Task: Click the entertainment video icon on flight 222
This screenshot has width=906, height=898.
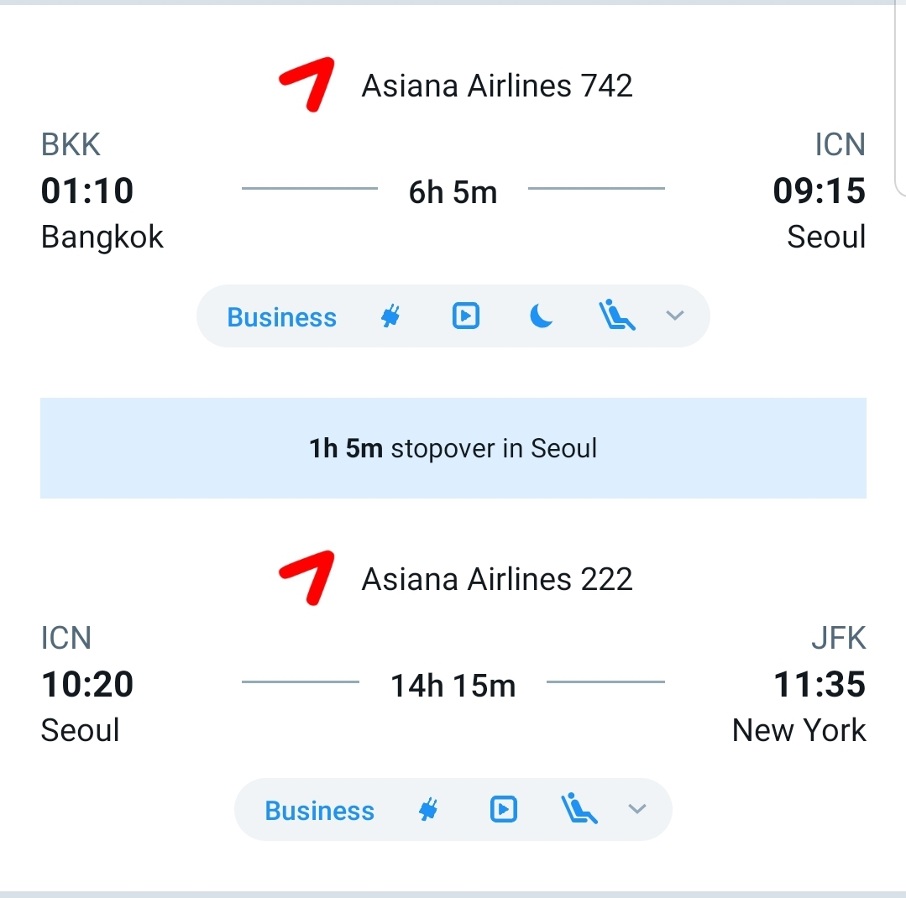Action: [503, 810]
